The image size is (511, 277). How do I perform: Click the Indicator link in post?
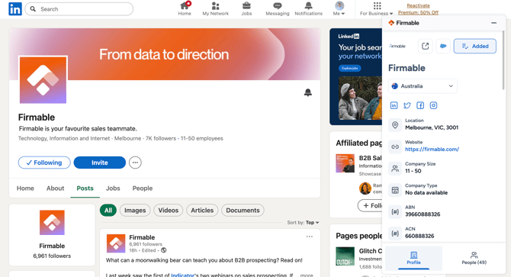tap(182, 275)
